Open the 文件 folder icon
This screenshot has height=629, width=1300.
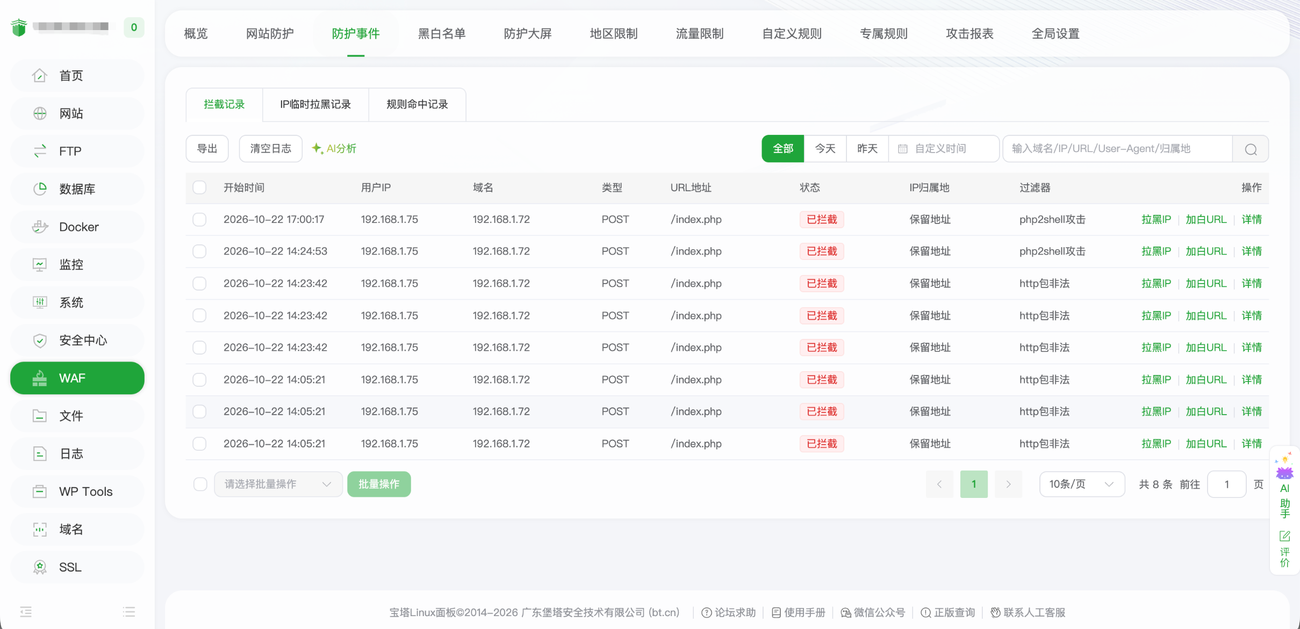coord(40,416)
